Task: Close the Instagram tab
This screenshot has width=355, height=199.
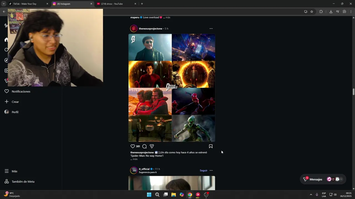Action: 91,4
